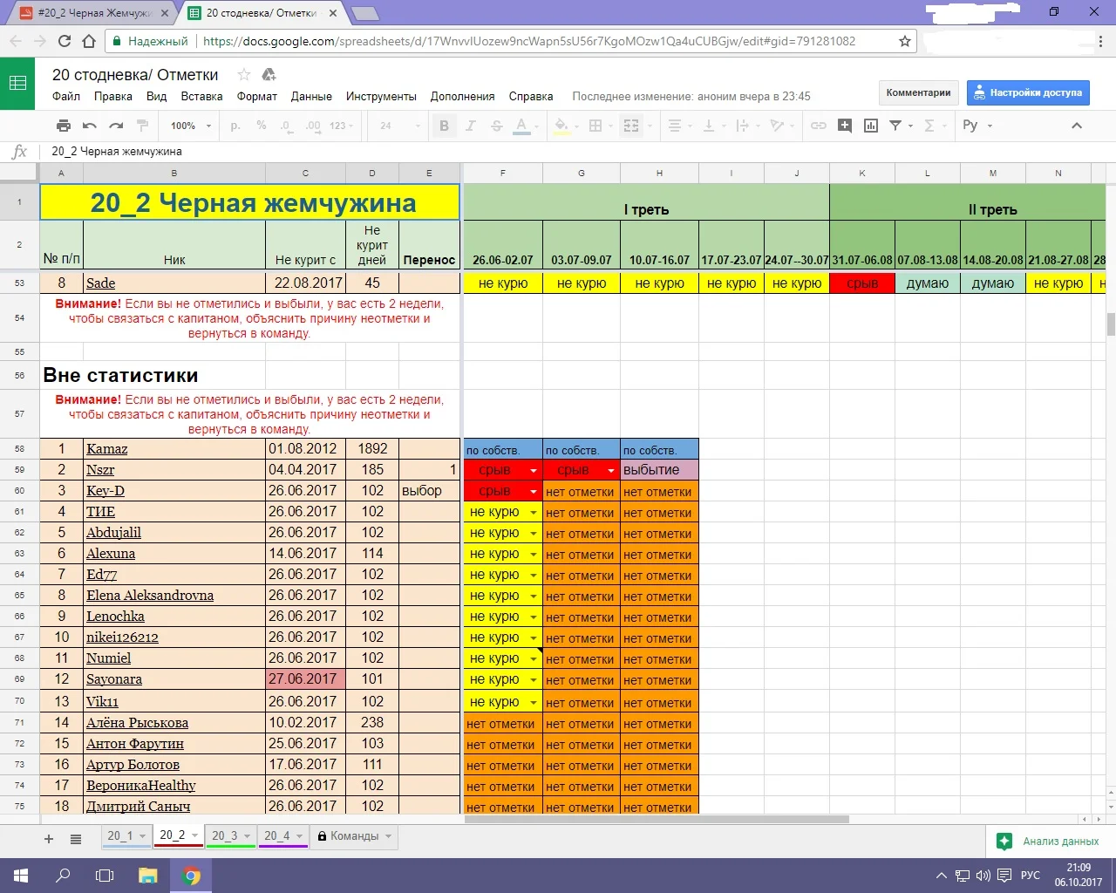Image resolution: width=1116 pixels, height=893 pixels.
Task: Expand the 20_2 sheet tab menu arrow
Action: pos(195,835)
